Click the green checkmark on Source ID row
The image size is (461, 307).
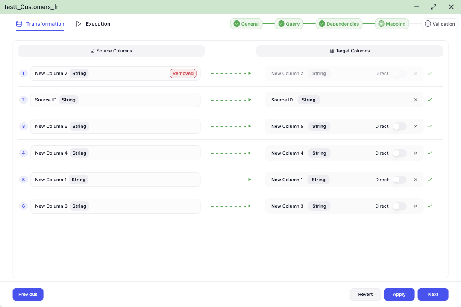(430, 100)
